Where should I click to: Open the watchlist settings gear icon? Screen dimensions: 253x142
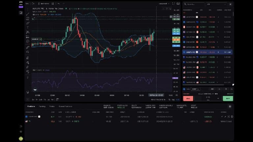[231, 4]
